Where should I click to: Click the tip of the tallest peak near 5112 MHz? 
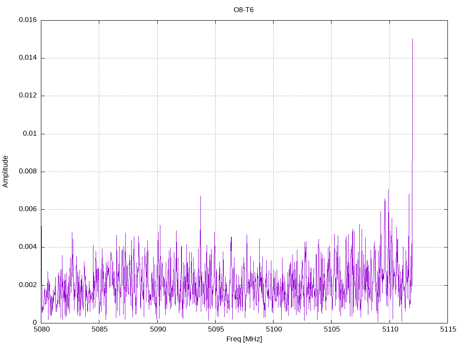[x=412, y=39]
